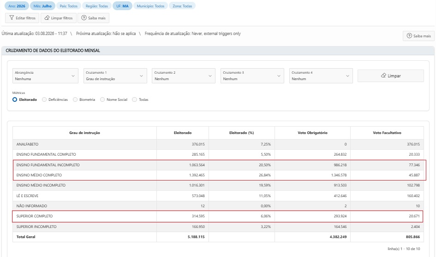Choose the Biometria metric radio button
The width and height of the screenshot is (436, 257).
75,99
